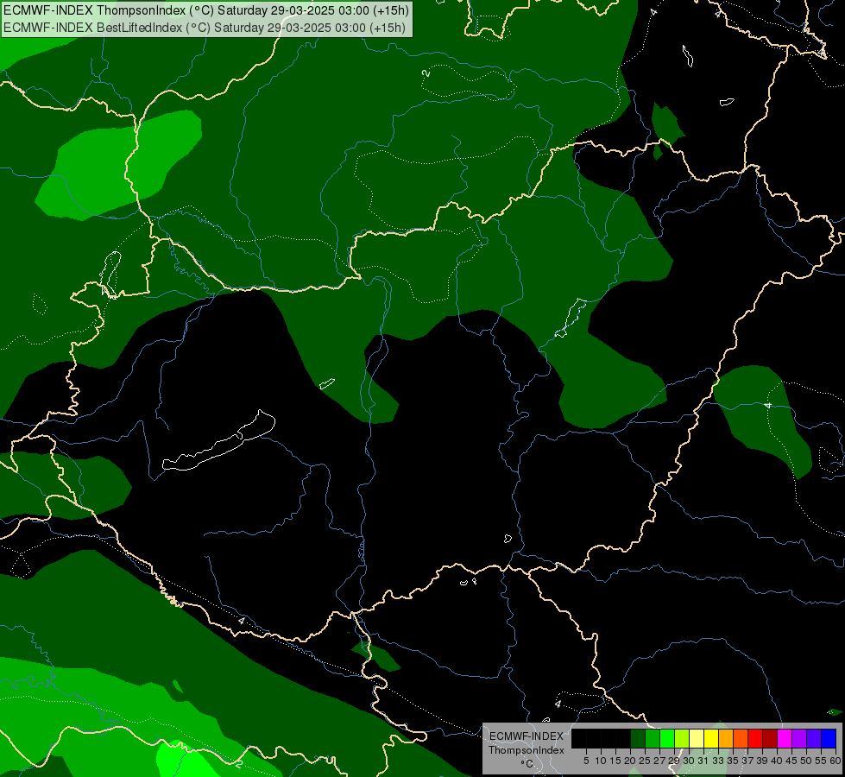Image resolution: width=845 pixels, height=777 pixels.
Task: Click the legend tick value 40
Action: [777, 761]
